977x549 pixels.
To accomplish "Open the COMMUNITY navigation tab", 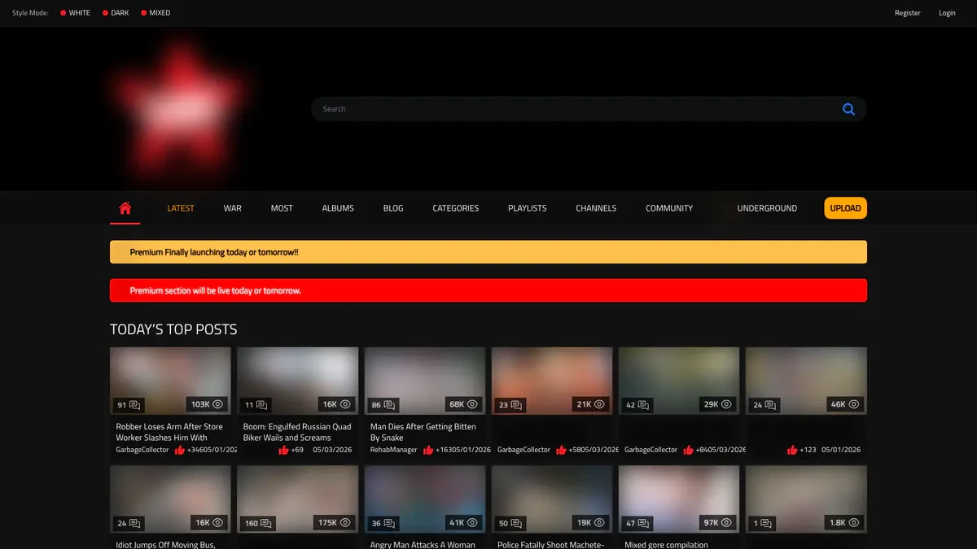I will 669,208.
